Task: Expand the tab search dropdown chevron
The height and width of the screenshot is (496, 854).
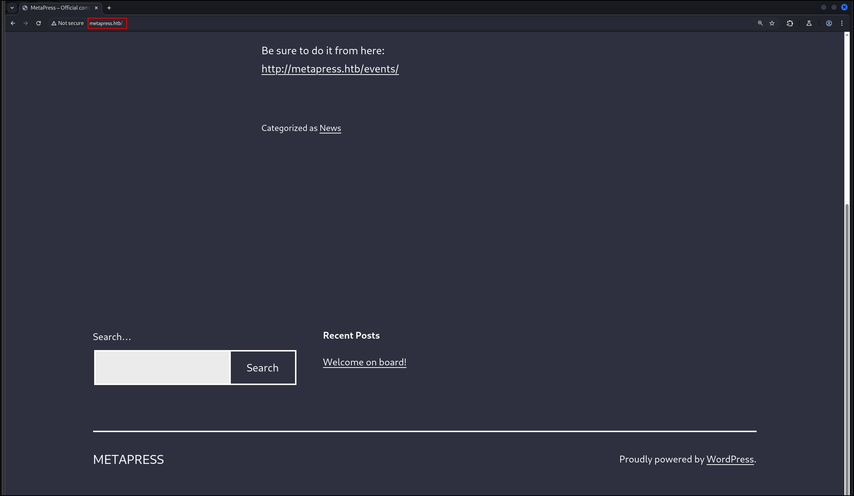Action: click(x=12, y=7)
